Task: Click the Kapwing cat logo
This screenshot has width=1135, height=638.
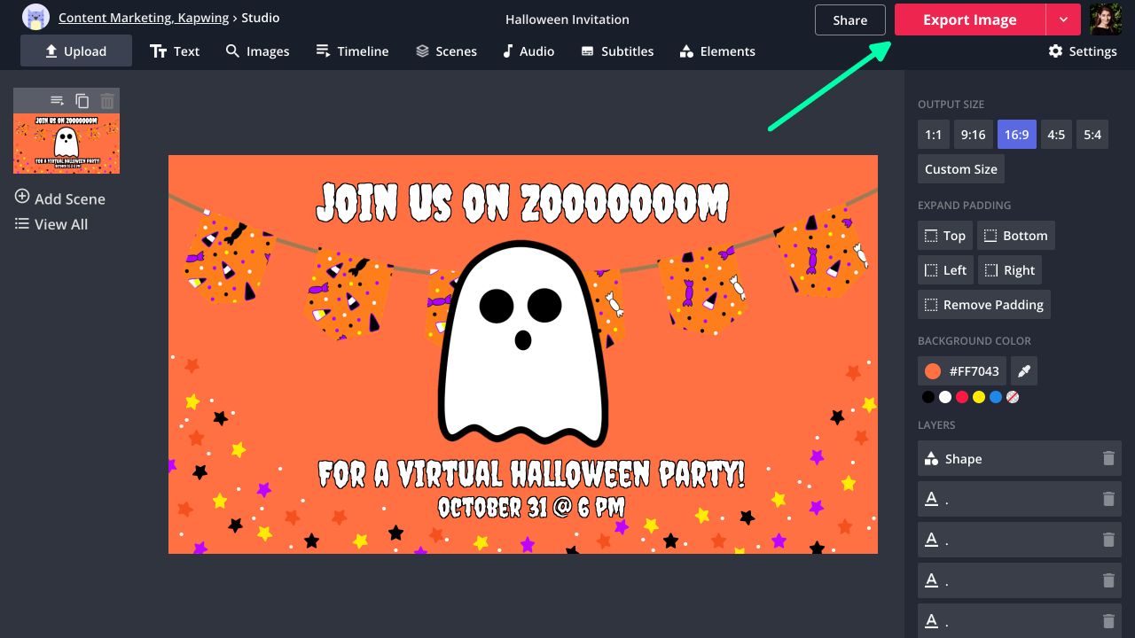Action: click(35, 18)
